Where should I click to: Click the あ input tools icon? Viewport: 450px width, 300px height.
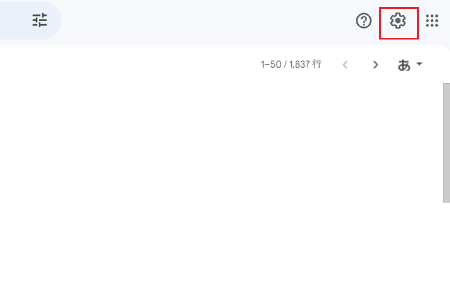pyautogui.click(x=404, y=65)
